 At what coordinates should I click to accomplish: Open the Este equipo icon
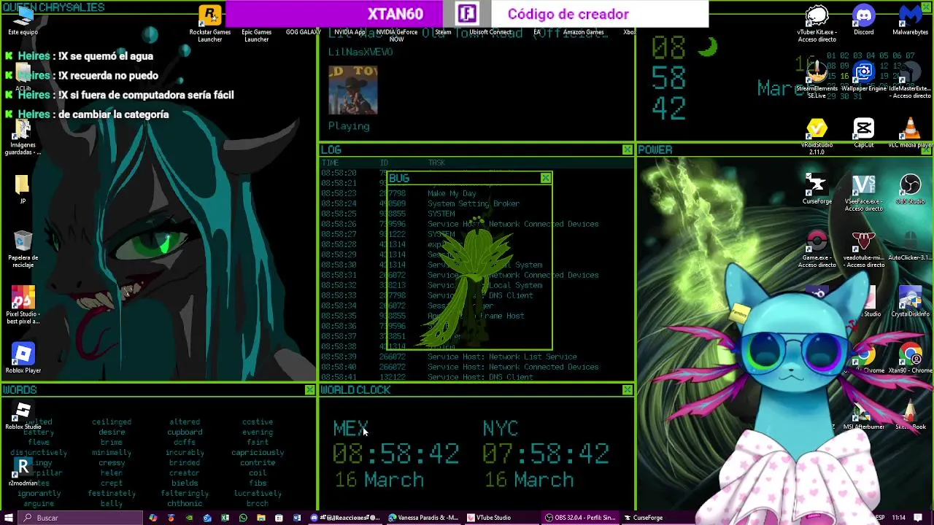tap(23, 20)
